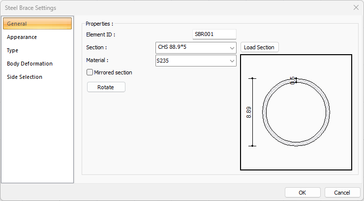Enable the Mirrored section checkbox
Image resolution: width=364 pixels, height=201 pixels.
(x=90, y=72)
